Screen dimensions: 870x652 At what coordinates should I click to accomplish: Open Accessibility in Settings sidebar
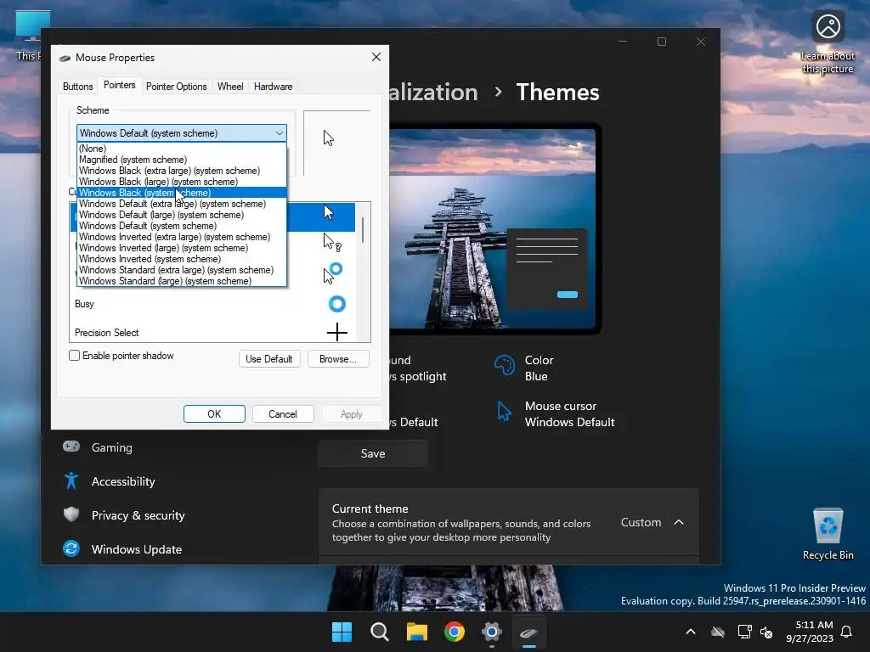[x=123, y=481]
